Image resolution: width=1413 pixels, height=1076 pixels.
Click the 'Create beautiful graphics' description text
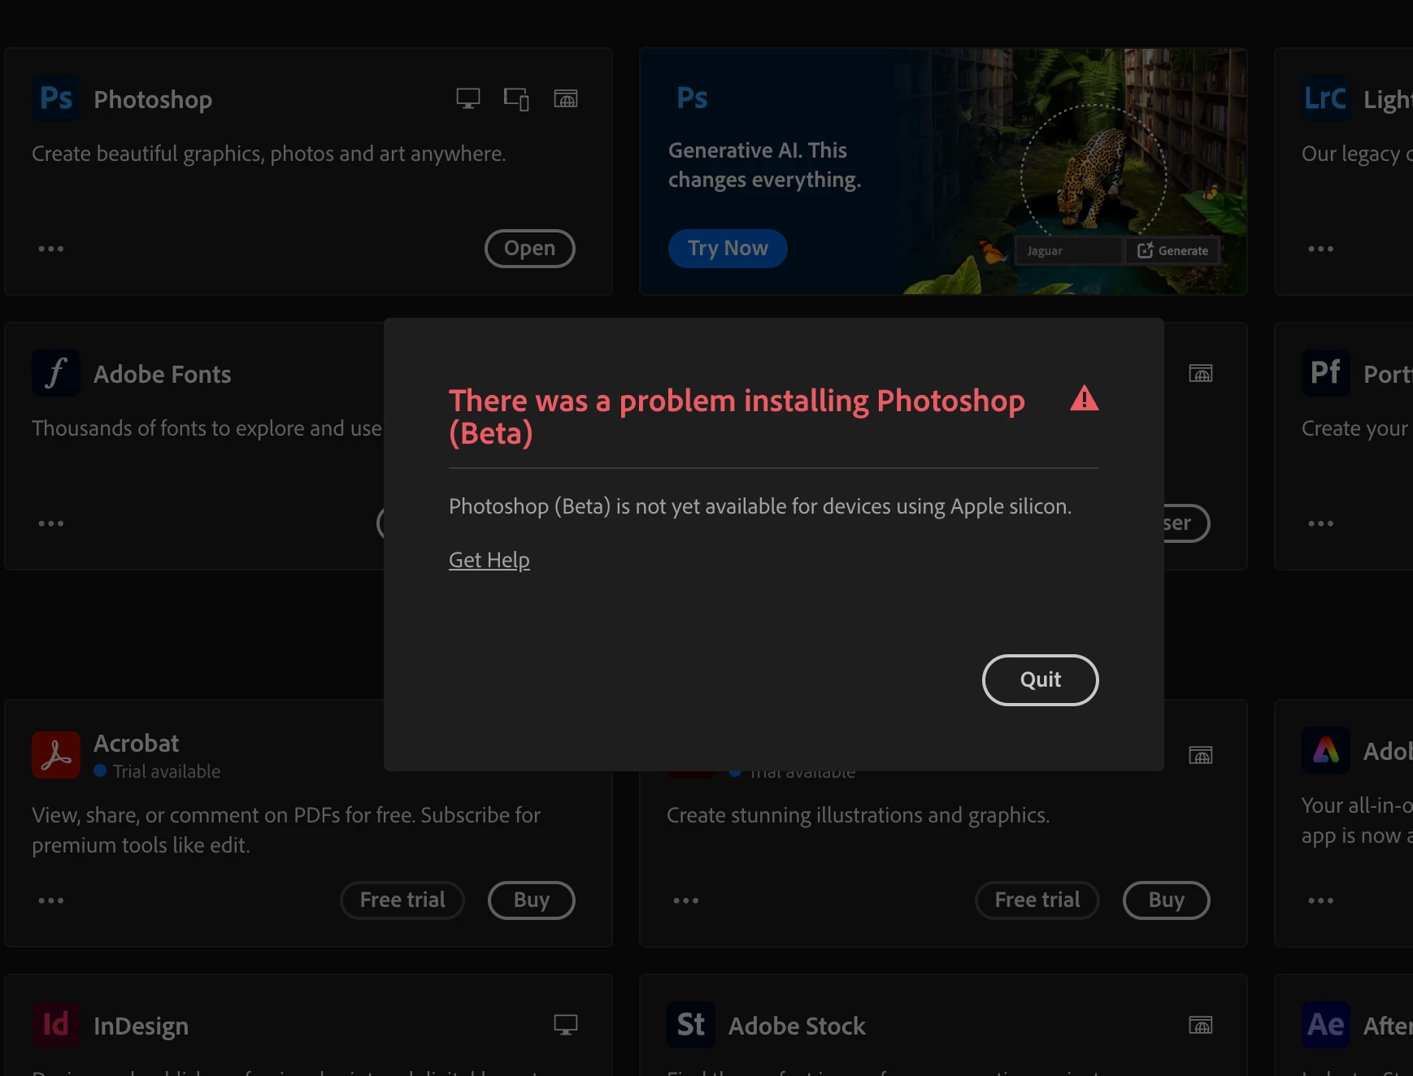[x=268, y=154]
